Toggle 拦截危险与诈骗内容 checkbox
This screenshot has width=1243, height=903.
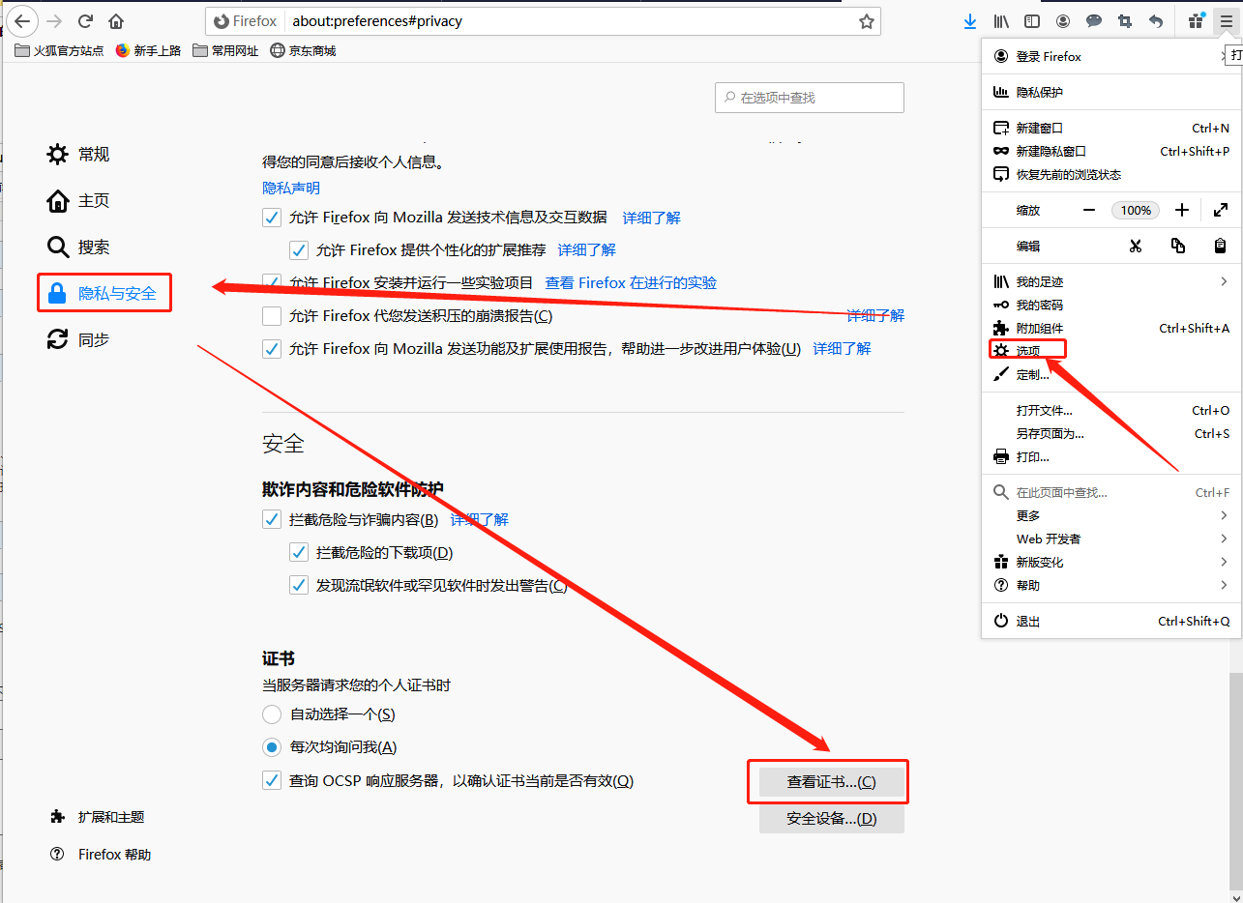point(272,519)
